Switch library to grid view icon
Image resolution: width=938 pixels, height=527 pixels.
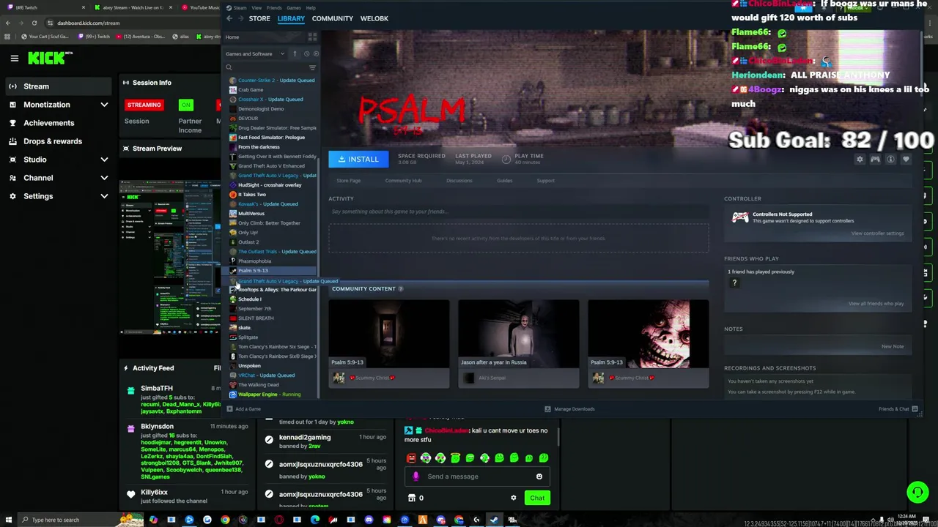(312, 37)
